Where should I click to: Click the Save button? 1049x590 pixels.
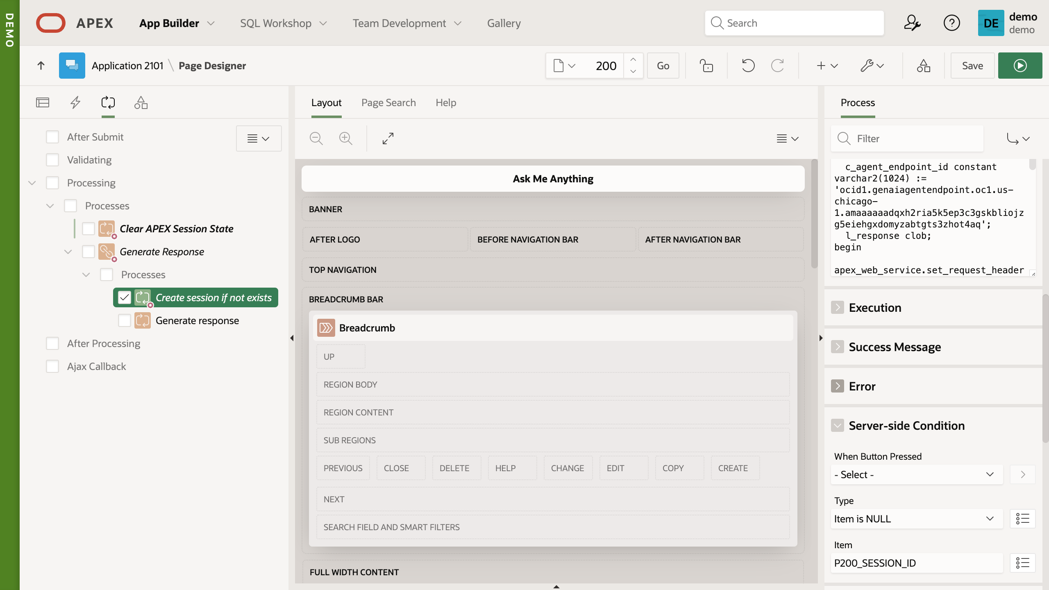(x=972, y=66)
